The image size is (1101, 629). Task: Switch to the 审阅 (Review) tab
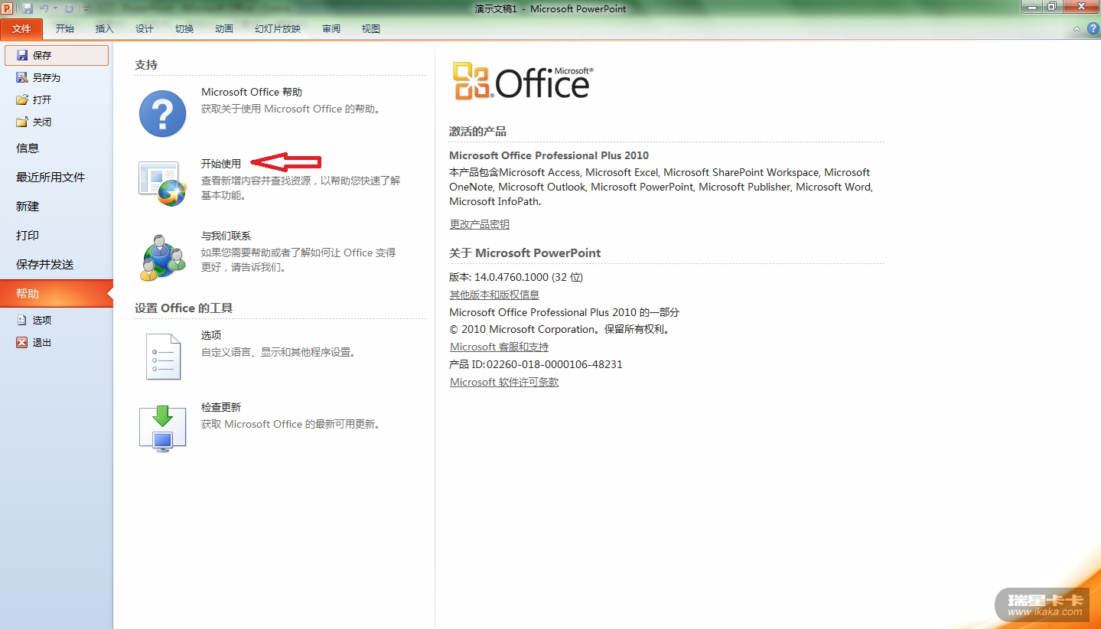point(331,29)
